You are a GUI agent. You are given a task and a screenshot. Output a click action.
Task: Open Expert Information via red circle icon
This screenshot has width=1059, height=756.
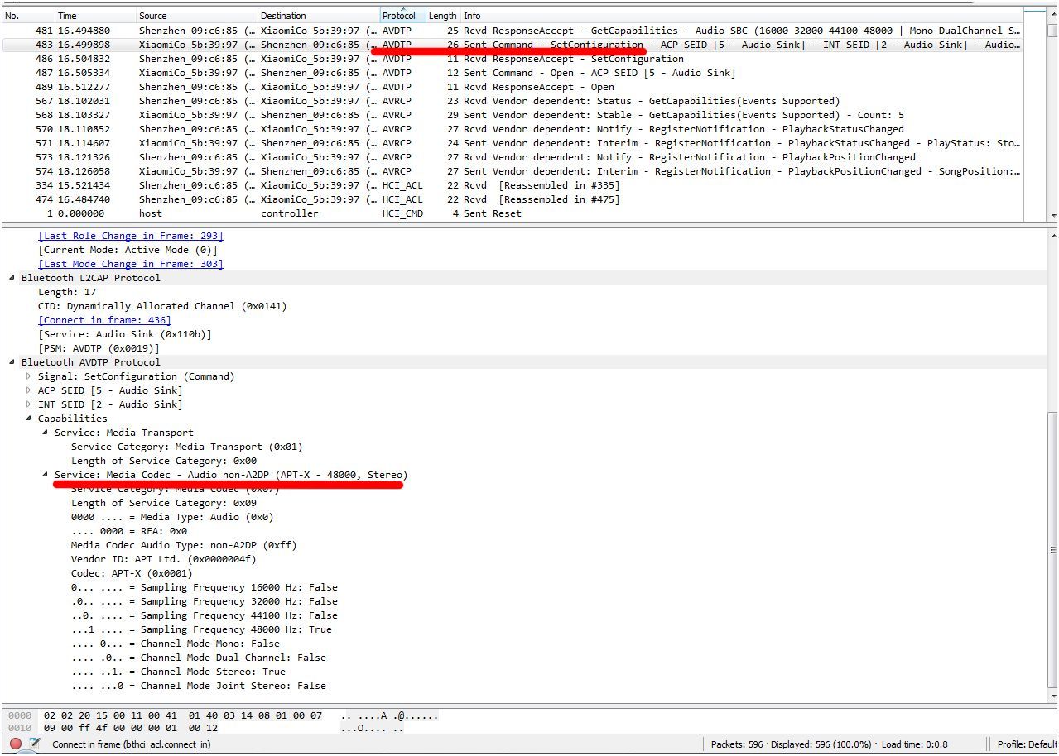[15, 744]
